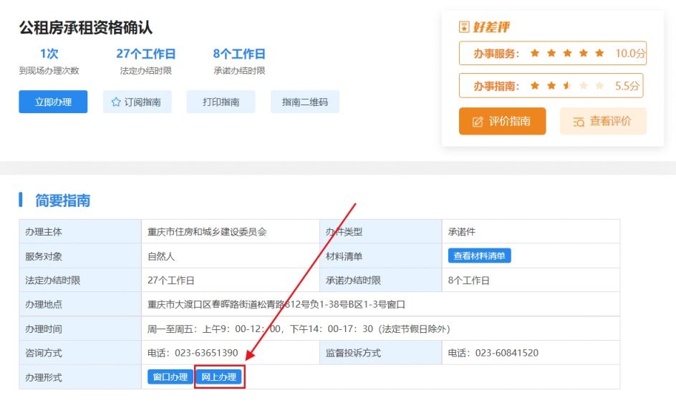This screenshot has width=676, height=403.
Task: Click the 承诺办结时限 caption under 8个工作日
Action: [239, 70]
